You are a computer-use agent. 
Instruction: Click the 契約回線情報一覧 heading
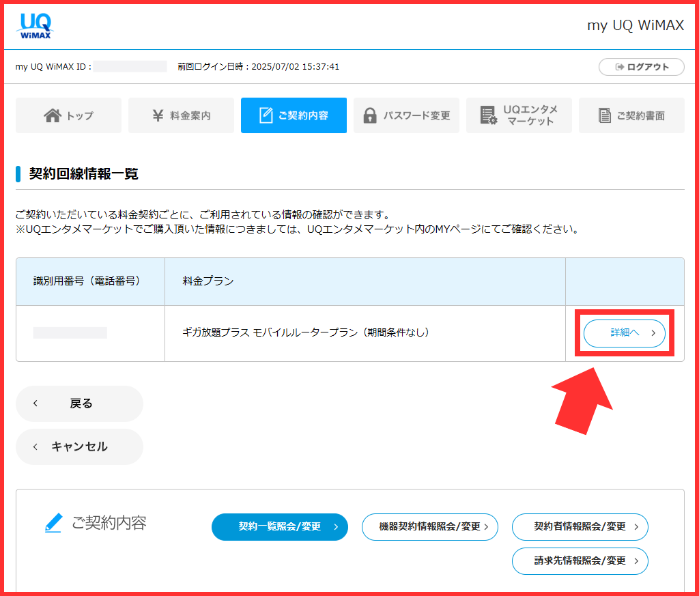(84, 174)
